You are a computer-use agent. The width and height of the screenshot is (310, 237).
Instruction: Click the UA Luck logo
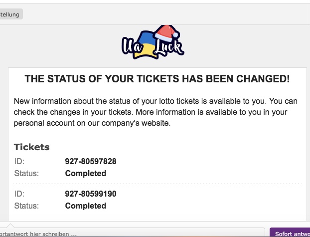pyautogui.click(x=153, y=42)
